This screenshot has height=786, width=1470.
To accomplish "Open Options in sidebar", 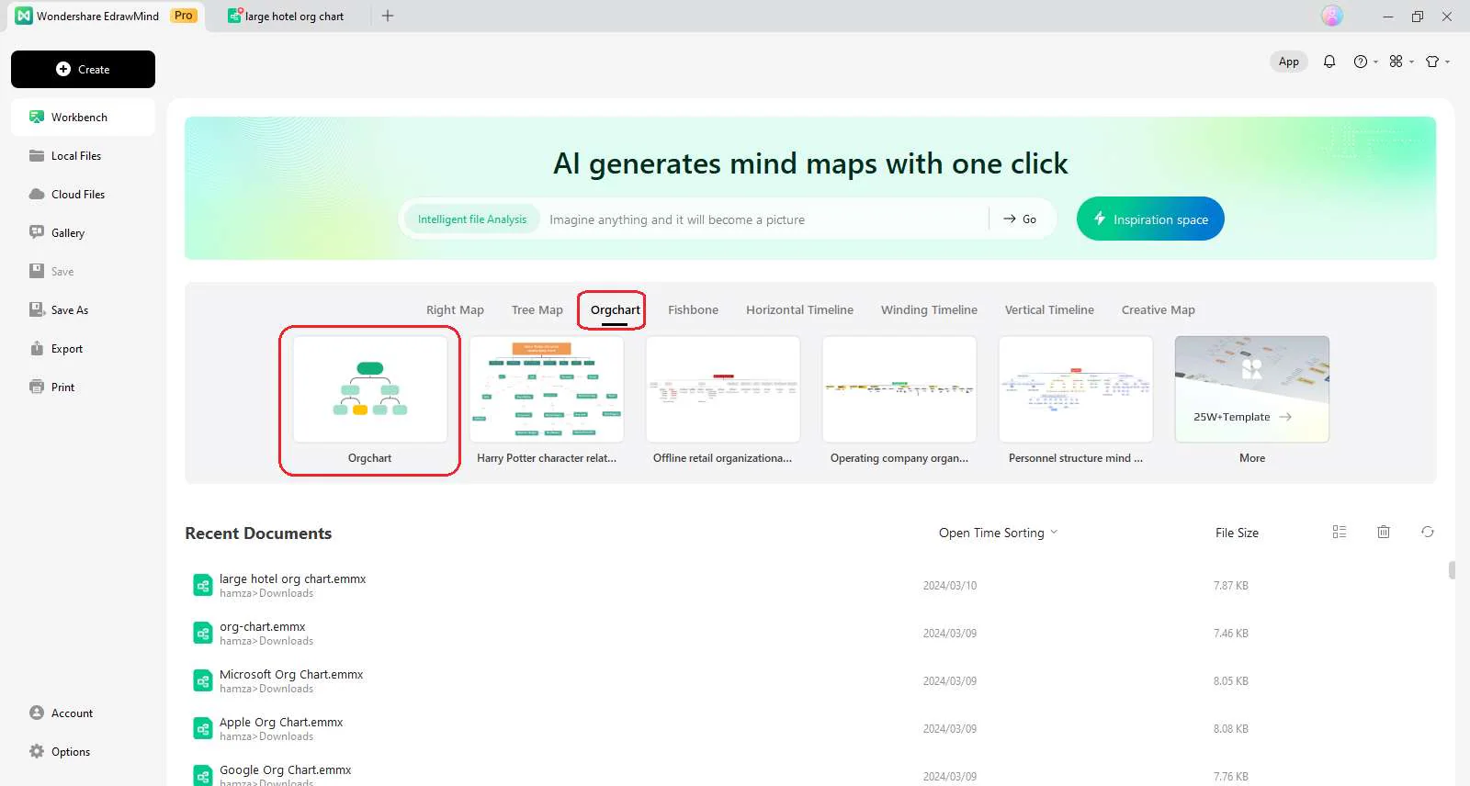I will [x=83, y=752].
